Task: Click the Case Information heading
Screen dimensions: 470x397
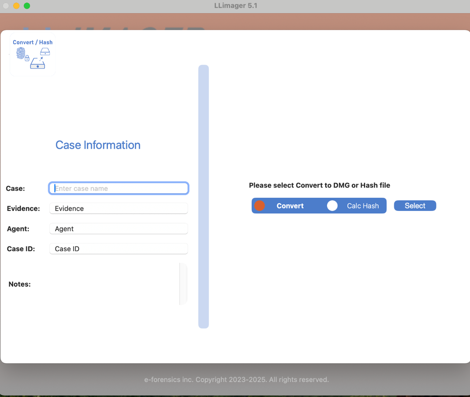Action: [x=98, y=145]
